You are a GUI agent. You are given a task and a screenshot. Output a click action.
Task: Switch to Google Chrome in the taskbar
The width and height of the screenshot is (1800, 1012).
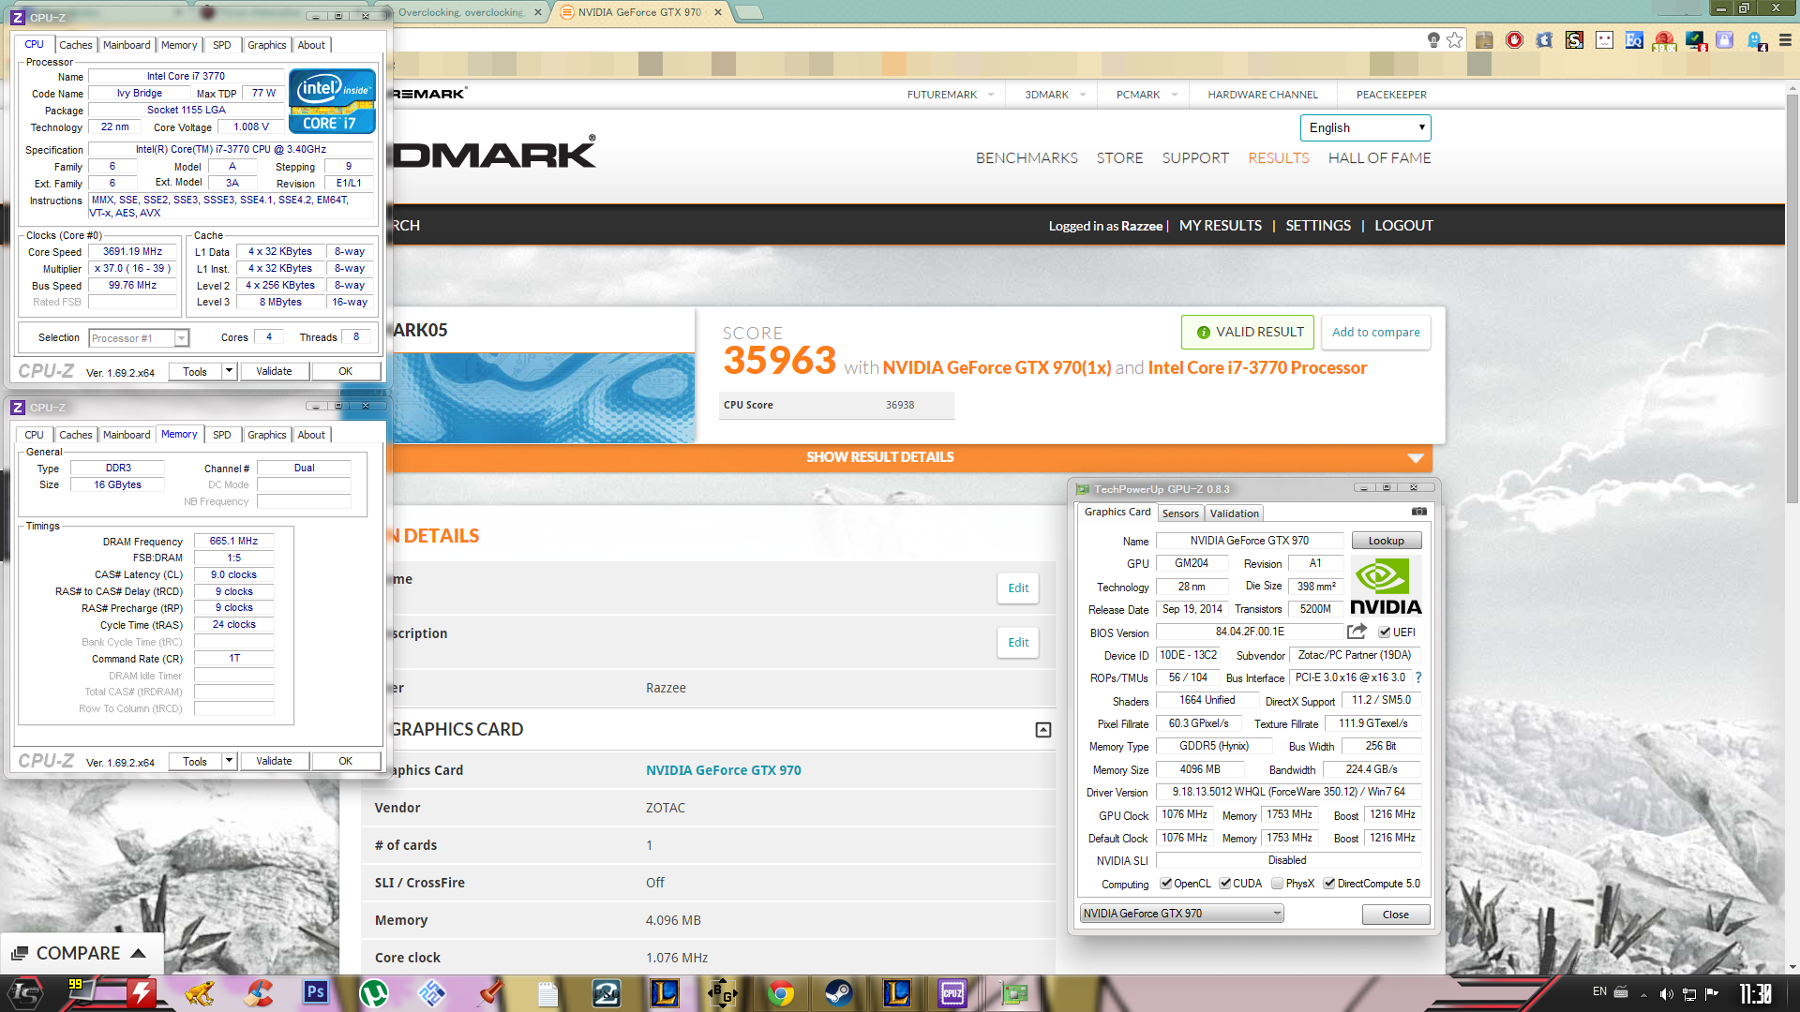(x=781, y=992)
